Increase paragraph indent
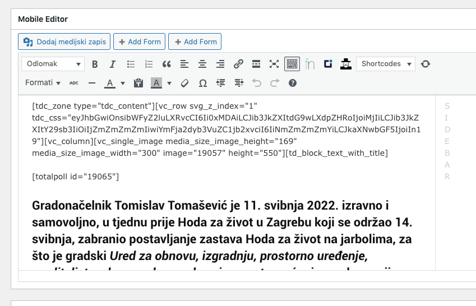This screenshot has height=306, width=476. point(239,83)
